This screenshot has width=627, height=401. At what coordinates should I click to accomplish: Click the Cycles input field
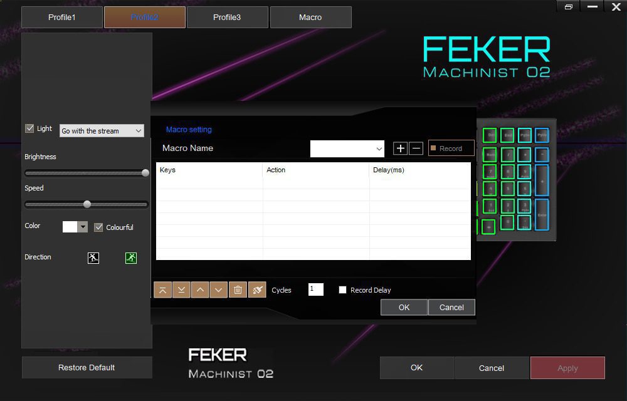pyautogui.click(x=315, y=289)
